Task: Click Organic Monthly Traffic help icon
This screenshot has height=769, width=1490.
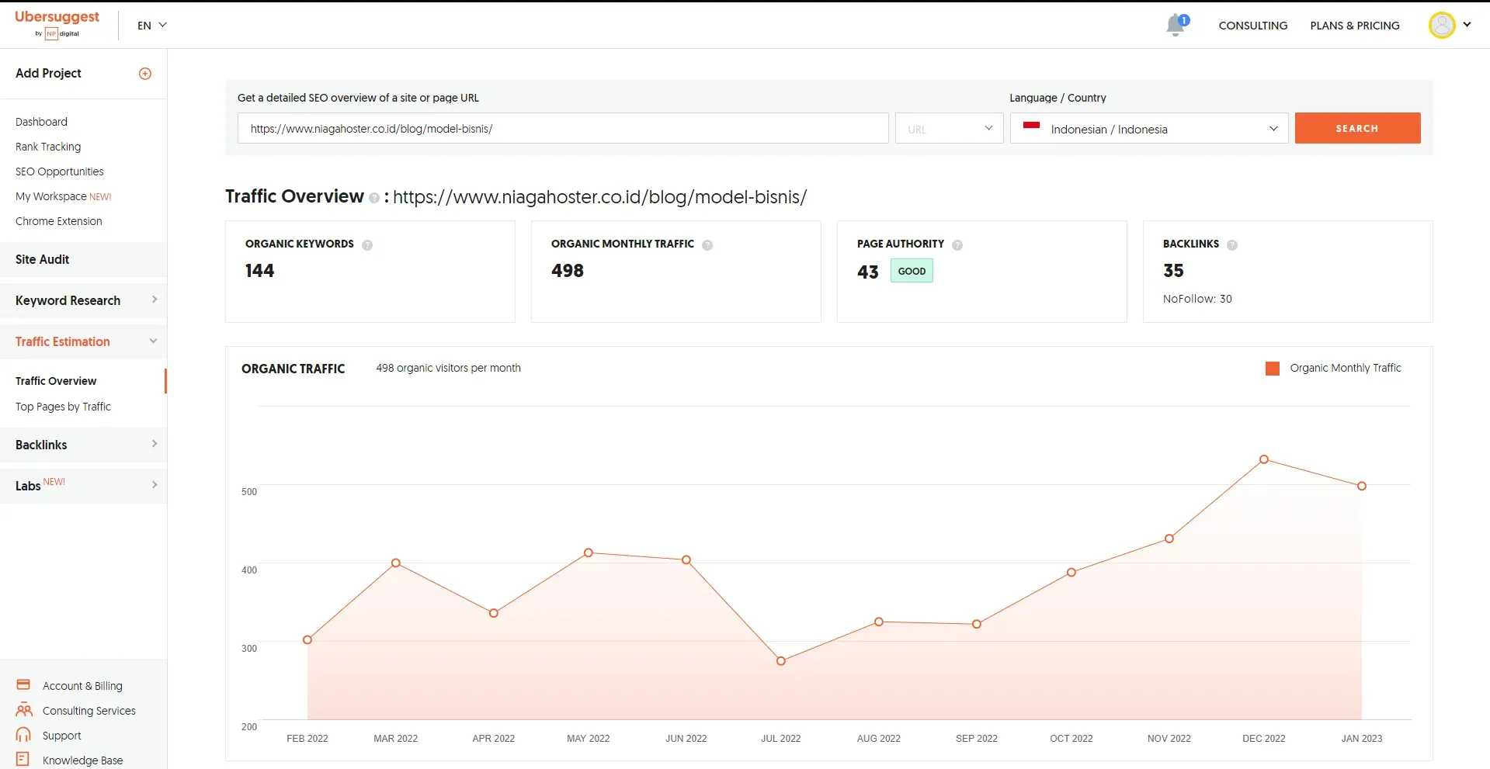Action: click(x=707, y=245)
